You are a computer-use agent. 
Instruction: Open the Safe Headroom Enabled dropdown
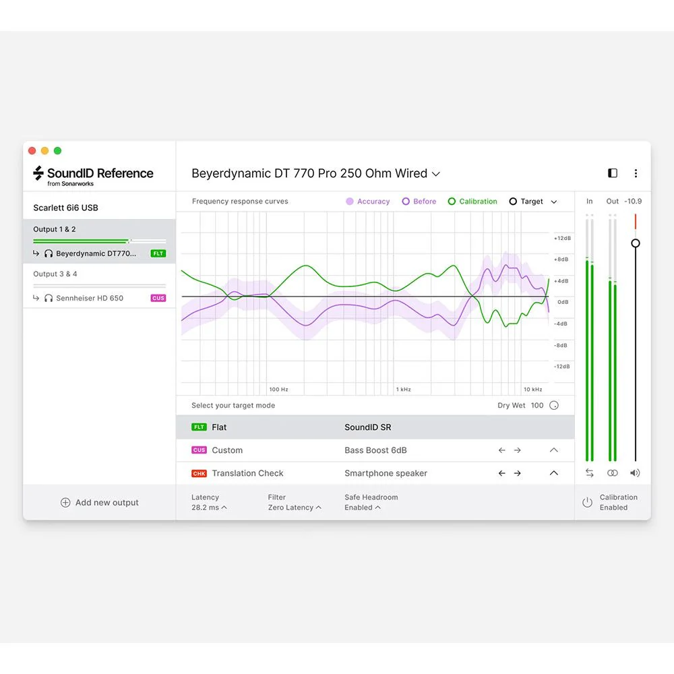(x=363, y=508)
